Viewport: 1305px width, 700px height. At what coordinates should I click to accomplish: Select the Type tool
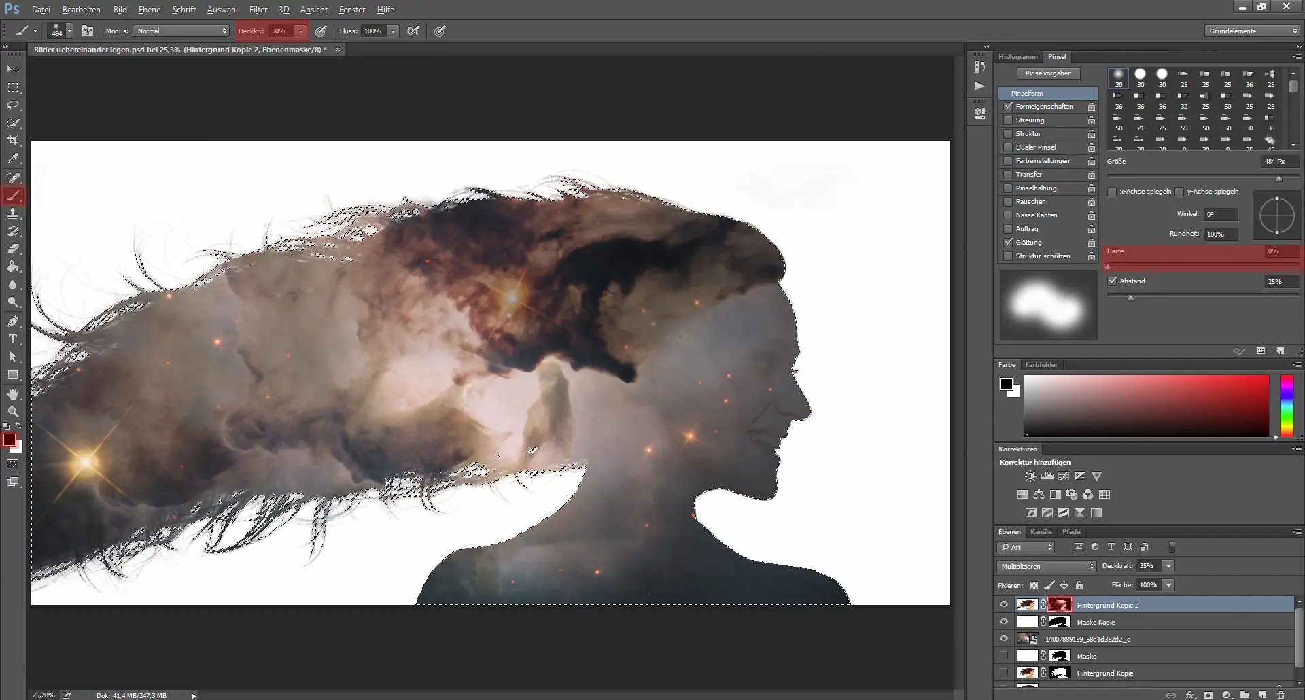tap(13, 339)
